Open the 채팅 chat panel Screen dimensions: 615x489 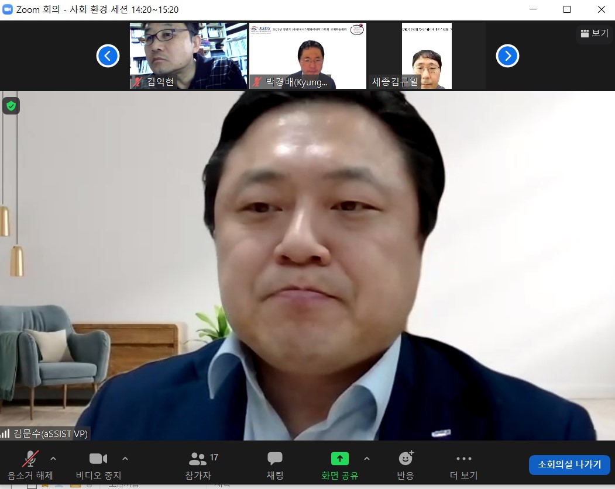click(x=274, y=464)
